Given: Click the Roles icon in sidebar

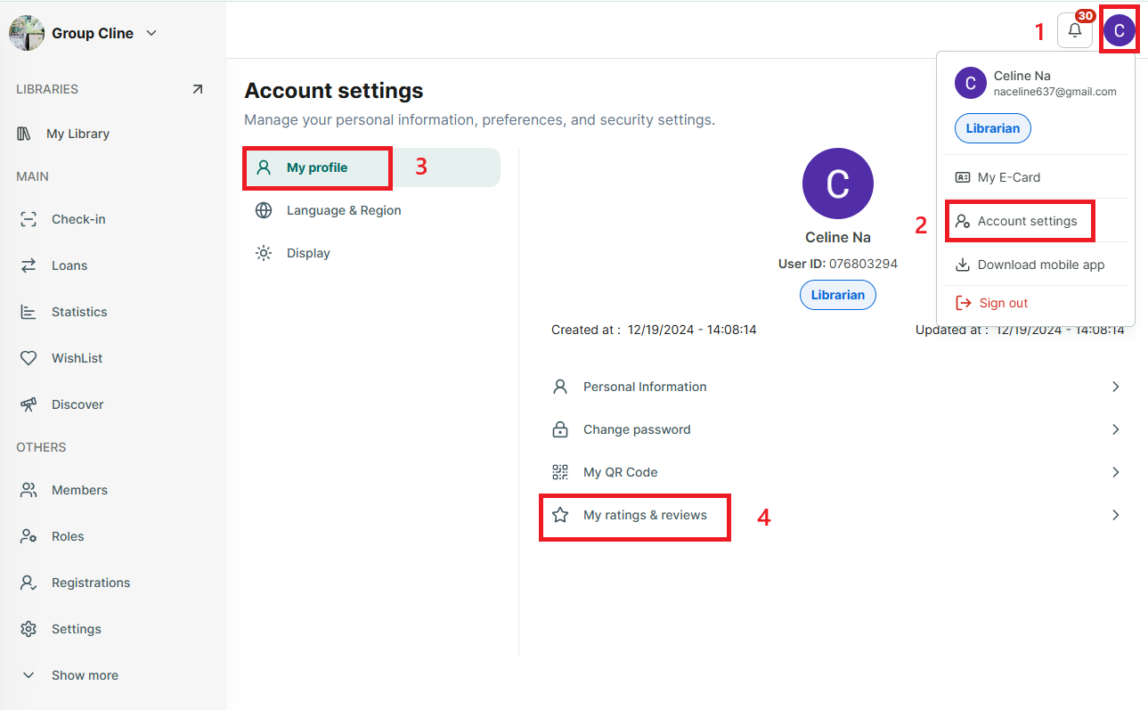Looking at the screenshot, I should click(x=28, y=536).
